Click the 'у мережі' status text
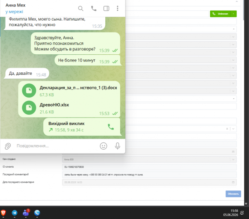Image resolution: width=249 pixels, height=219 pixels. point(14,12)
